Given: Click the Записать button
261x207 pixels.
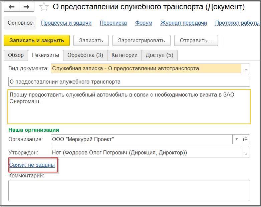Looking at the screenshot, I should [91, 40].
